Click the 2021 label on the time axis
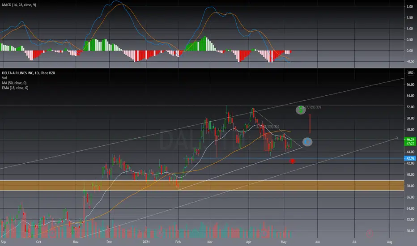Viewport: 417px width, 246px height. 146,242
